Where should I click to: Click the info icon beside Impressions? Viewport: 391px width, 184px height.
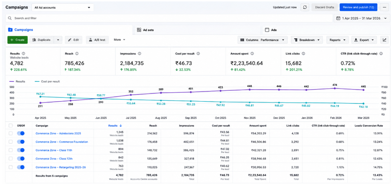point(140,54)
